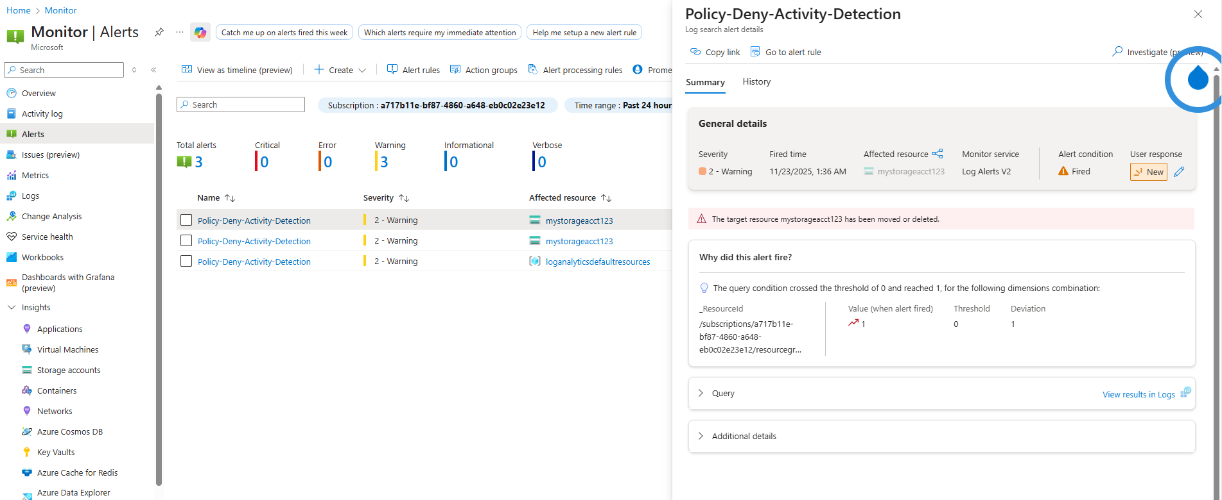Click 'Catch me up on alerts fired this week'
This screenshot has height=500, width=1222.
(x=284, y=32)
